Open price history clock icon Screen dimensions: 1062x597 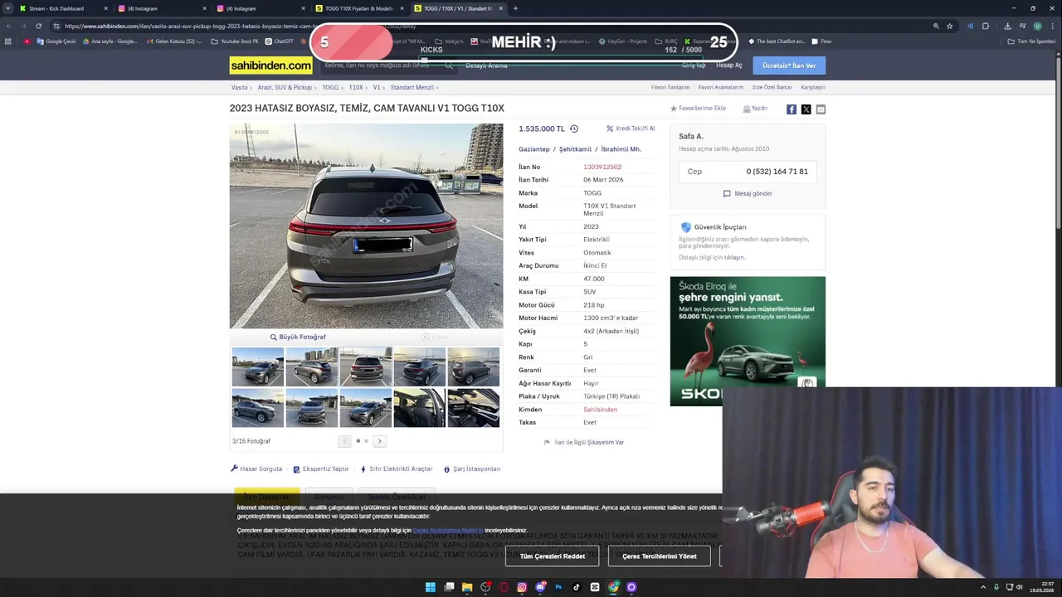(x=573, y=129)
